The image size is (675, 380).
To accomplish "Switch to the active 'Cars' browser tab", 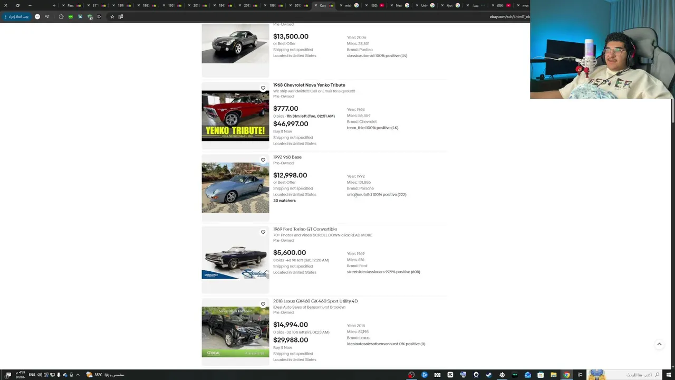I will coord(323,5).
